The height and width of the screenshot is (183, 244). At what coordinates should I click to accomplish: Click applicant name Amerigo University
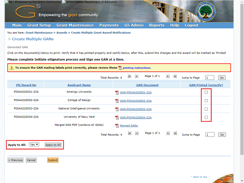[79, 92]
